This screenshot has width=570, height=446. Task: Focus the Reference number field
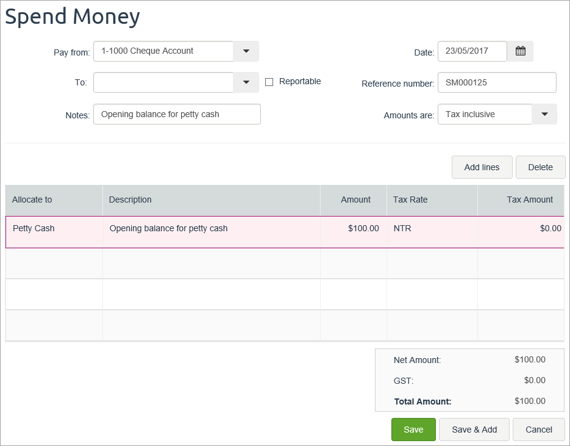click(497, 82)
